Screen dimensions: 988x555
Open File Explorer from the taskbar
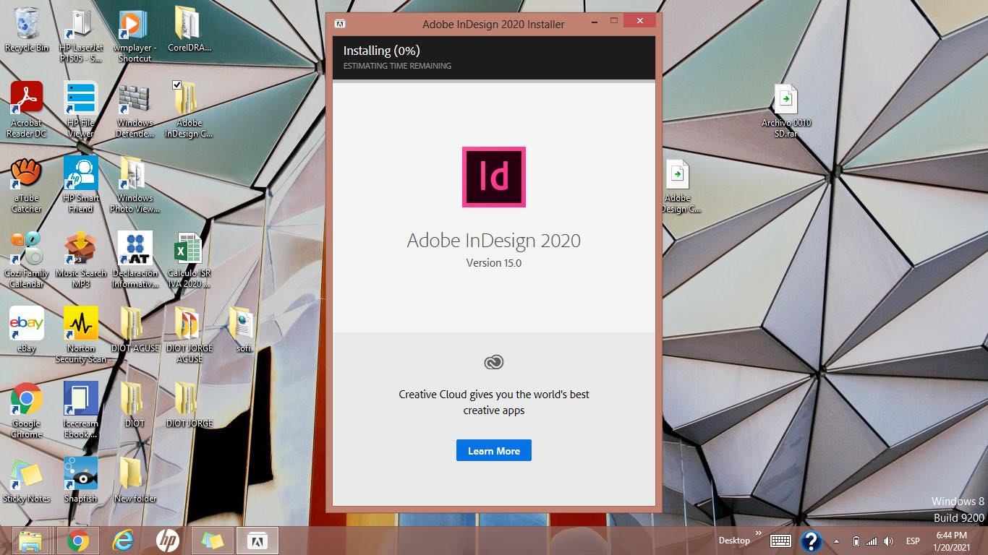click(x=30, y=541)
